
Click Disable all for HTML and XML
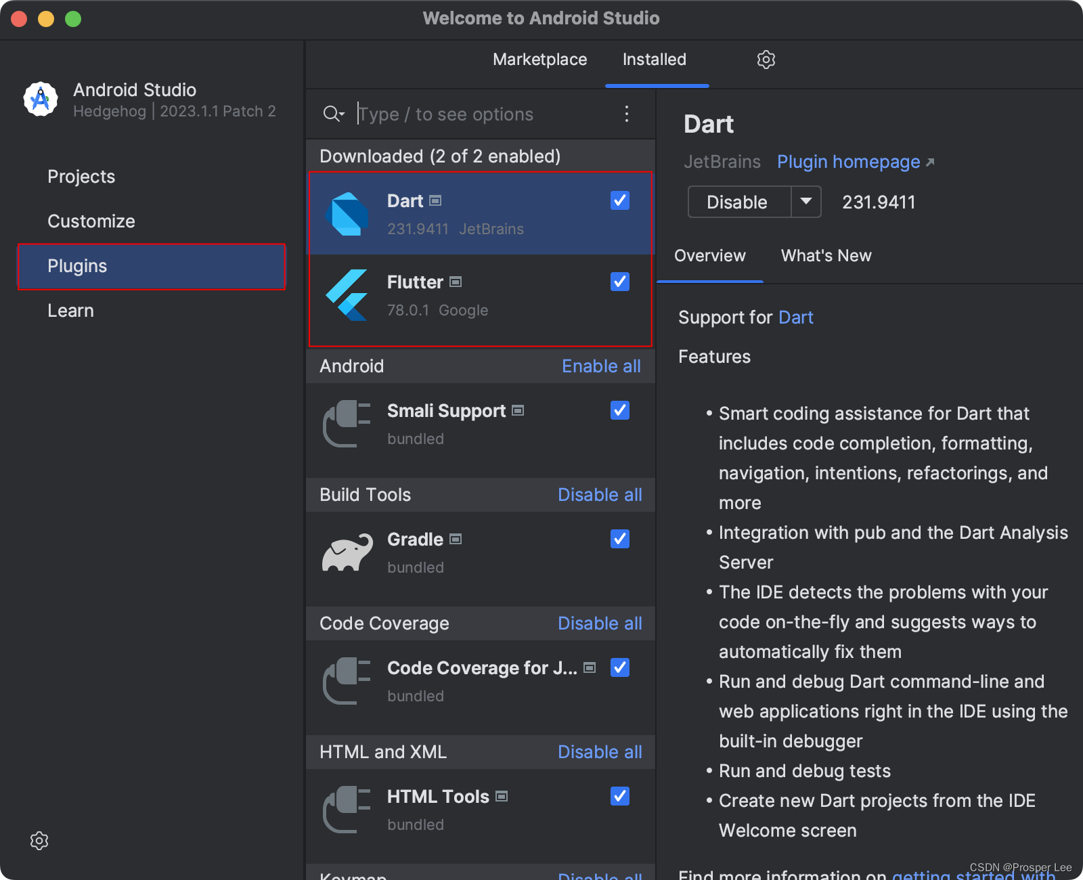pyautogui.click(x=600, y=752)
